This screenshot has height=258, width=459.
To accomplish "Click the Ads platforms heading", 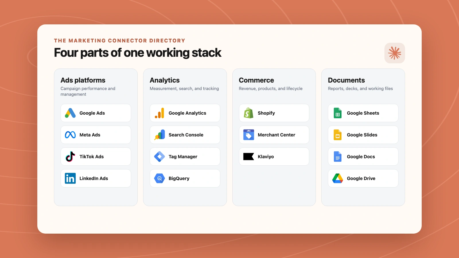I will (83, 80).
